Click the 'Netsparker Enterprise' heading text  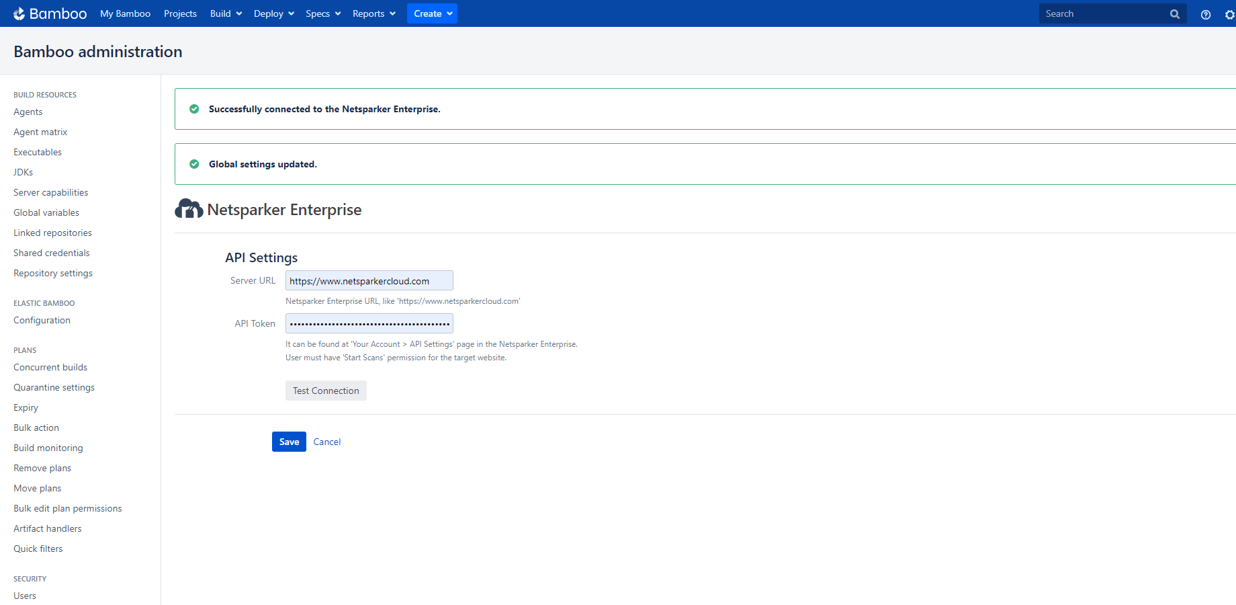(x=284, y=210)
